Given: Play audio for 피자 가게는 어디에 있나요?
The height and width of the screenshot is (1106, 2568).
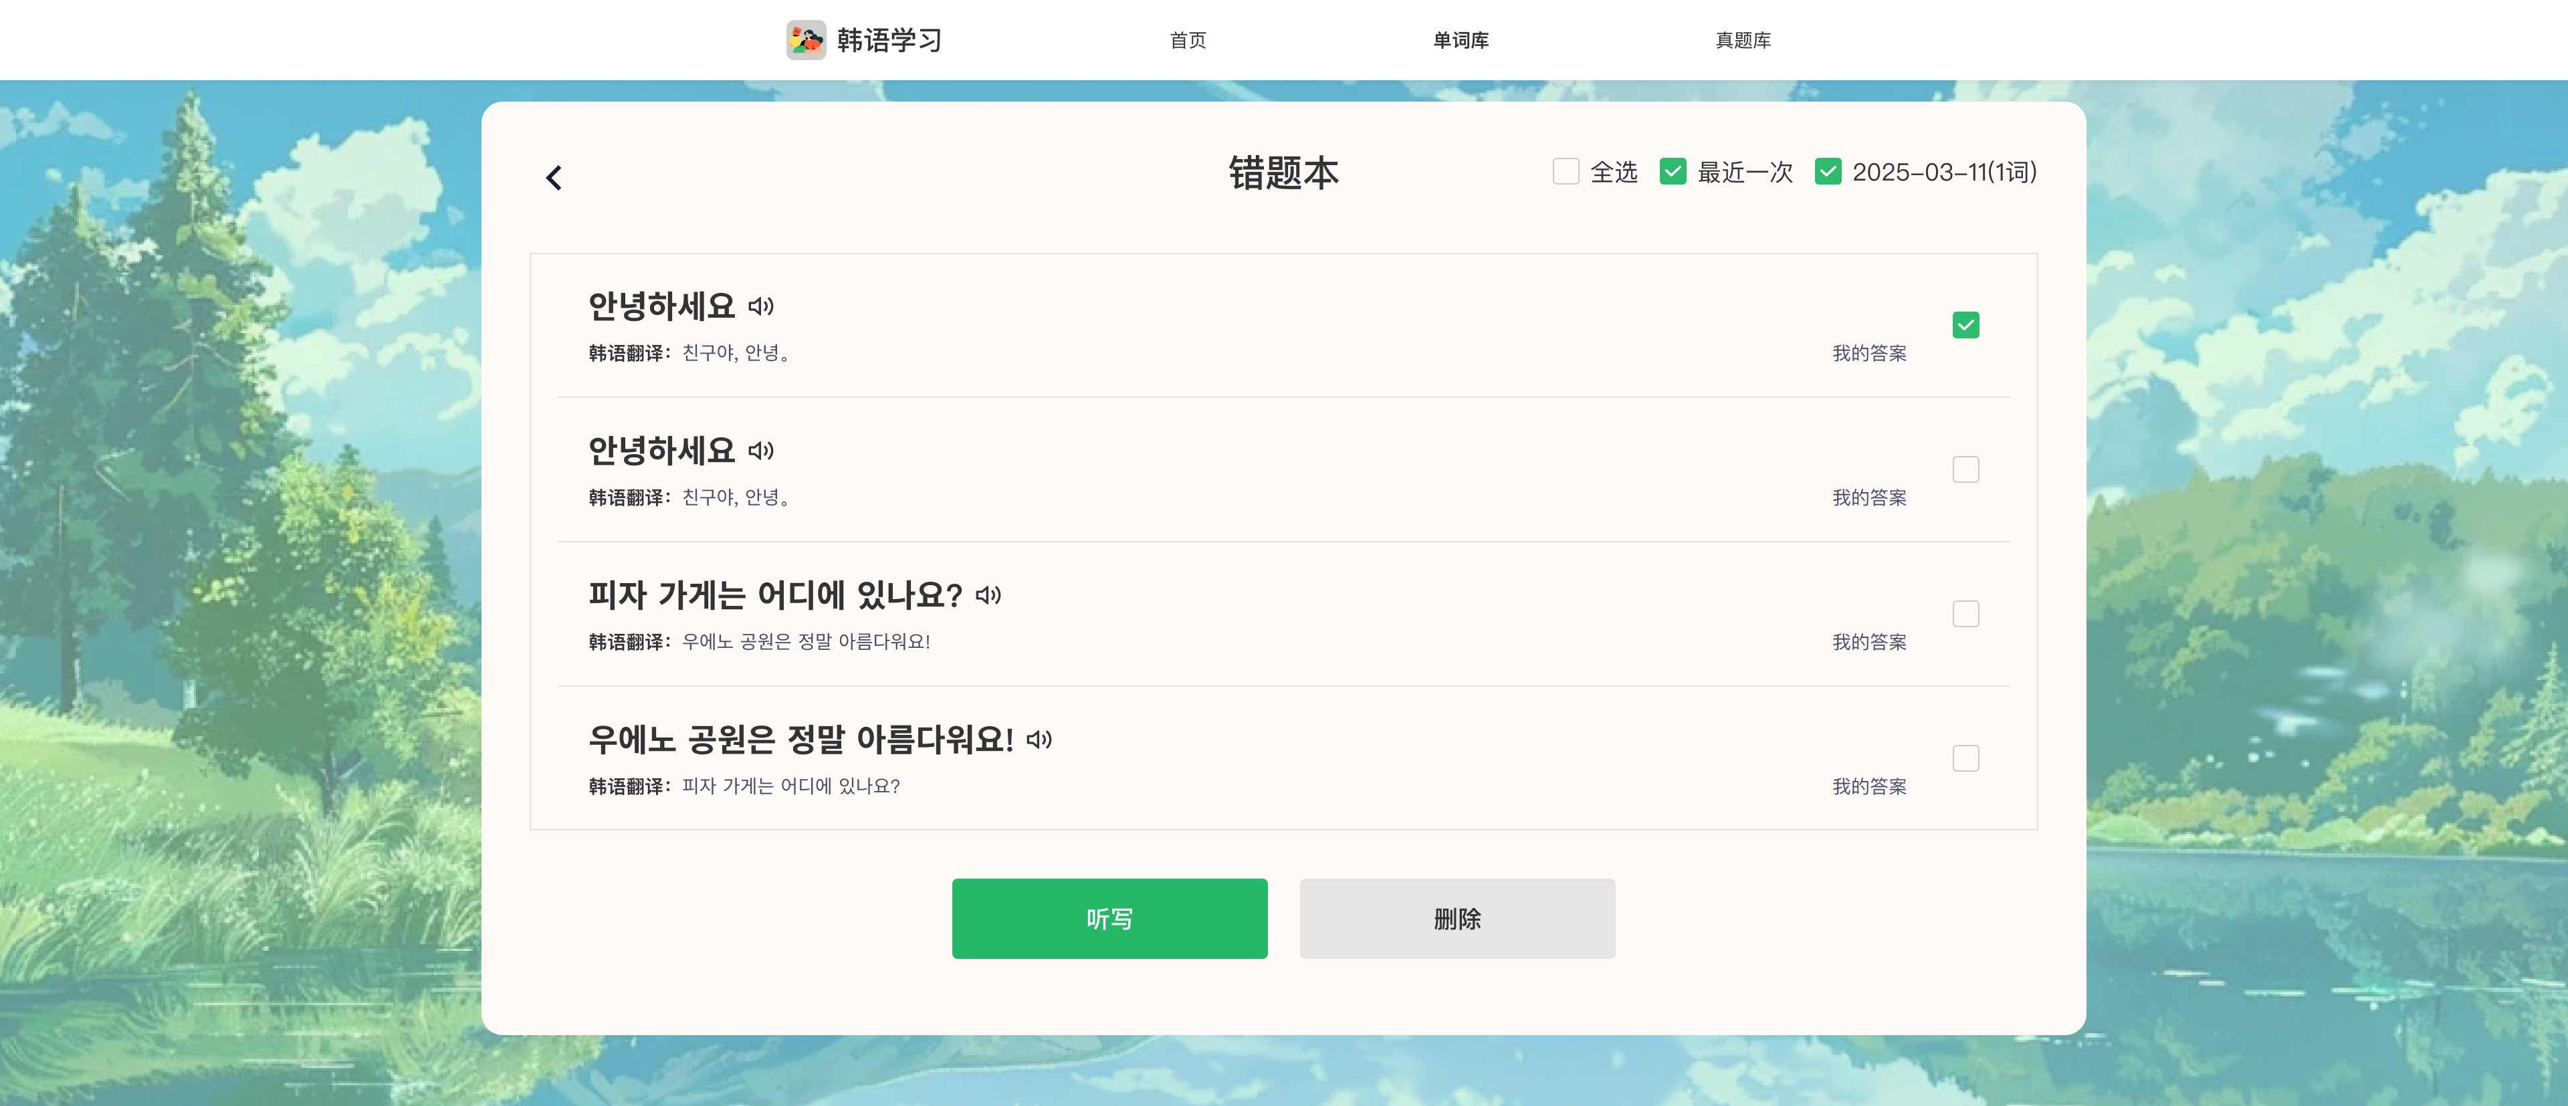Looking at the screenshot, I should coord(988,595).
